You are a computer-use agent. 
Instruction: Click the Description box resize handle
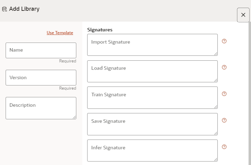(74, 117)
